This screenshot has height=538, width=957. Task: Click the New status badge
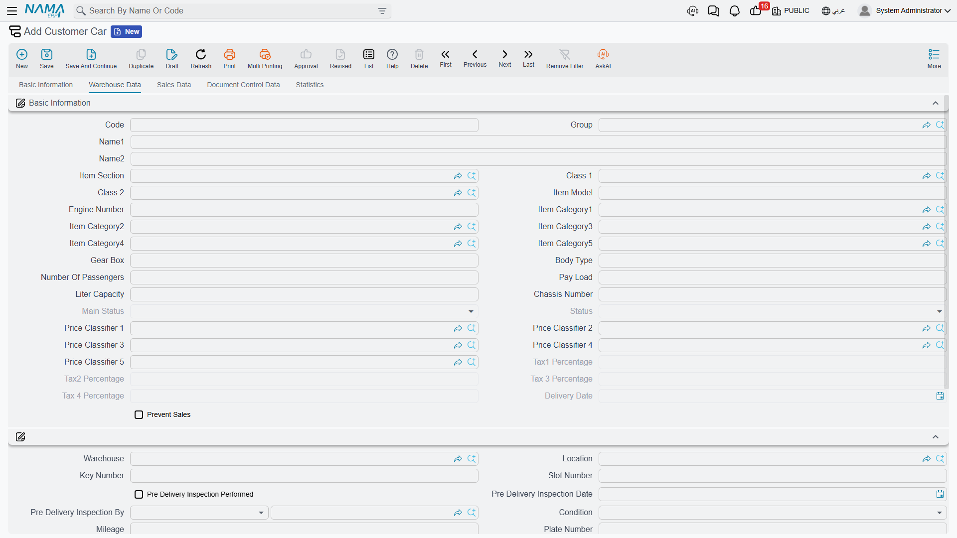click(127, 32)
